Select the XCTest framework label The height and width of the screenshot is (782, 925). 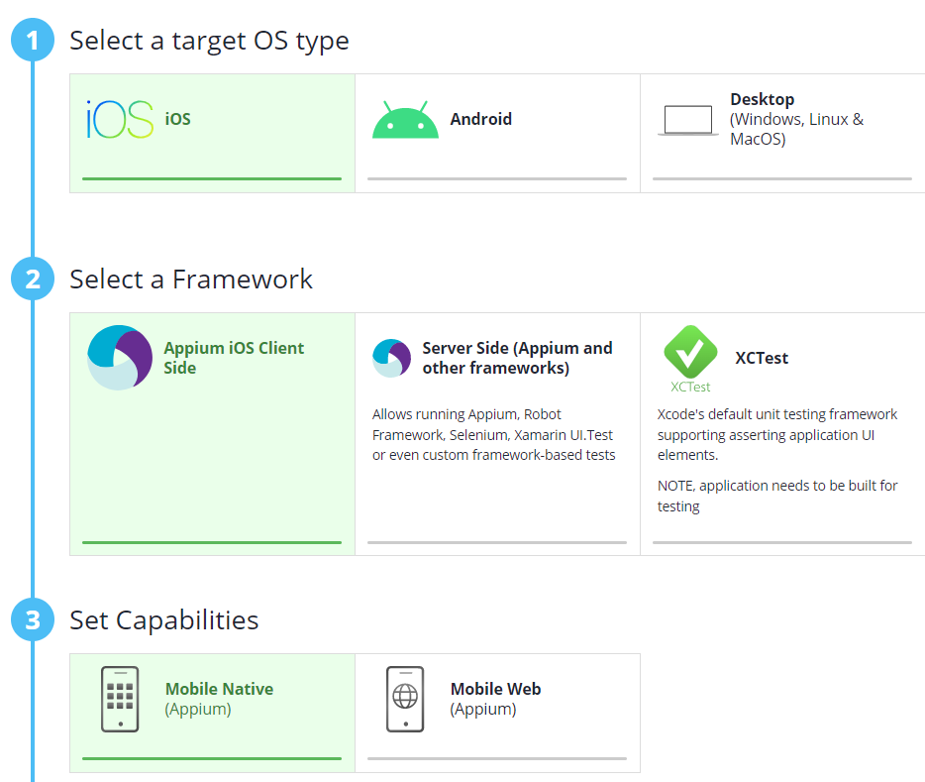point(762,358)
